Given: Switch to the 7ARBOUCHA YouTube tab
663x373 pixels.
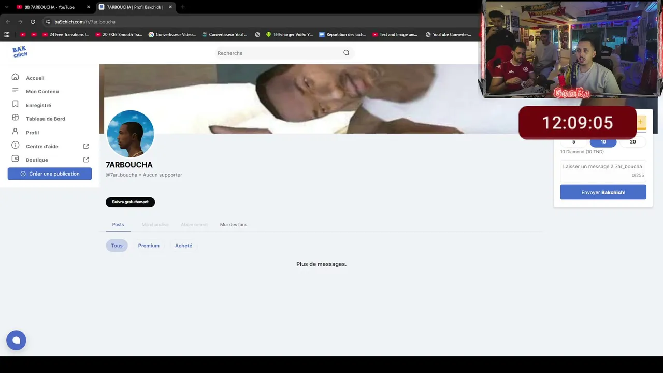Looking at the screenshot, I should (52, 7).
